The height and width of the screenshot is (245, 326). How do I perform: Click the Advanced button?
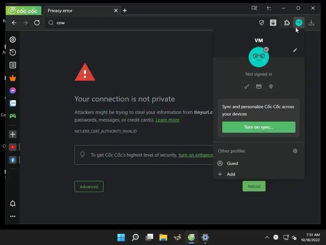click(89, 187)
